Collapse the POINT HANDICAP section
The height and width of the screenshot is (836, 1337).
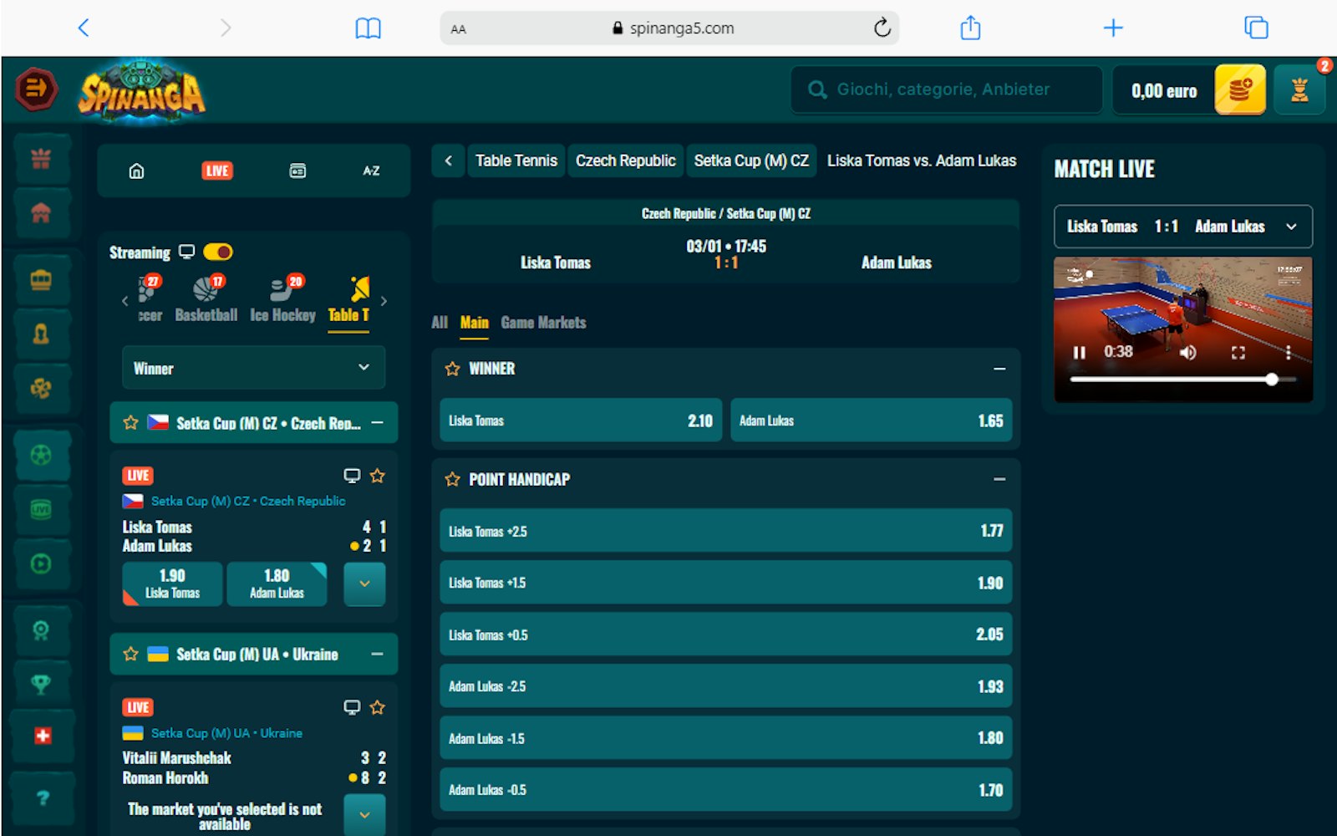tap(999, 479)
